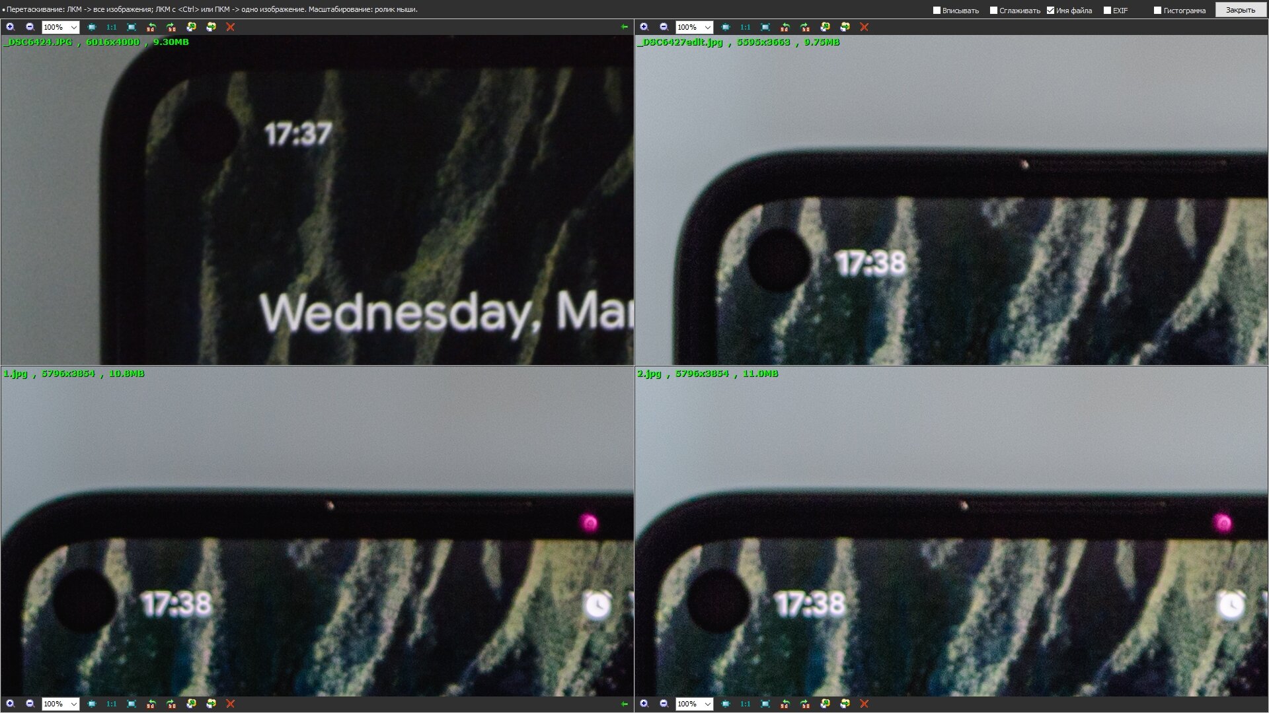
Task: Click file label 1.jpg, 5796x3854
Action: 73,374
